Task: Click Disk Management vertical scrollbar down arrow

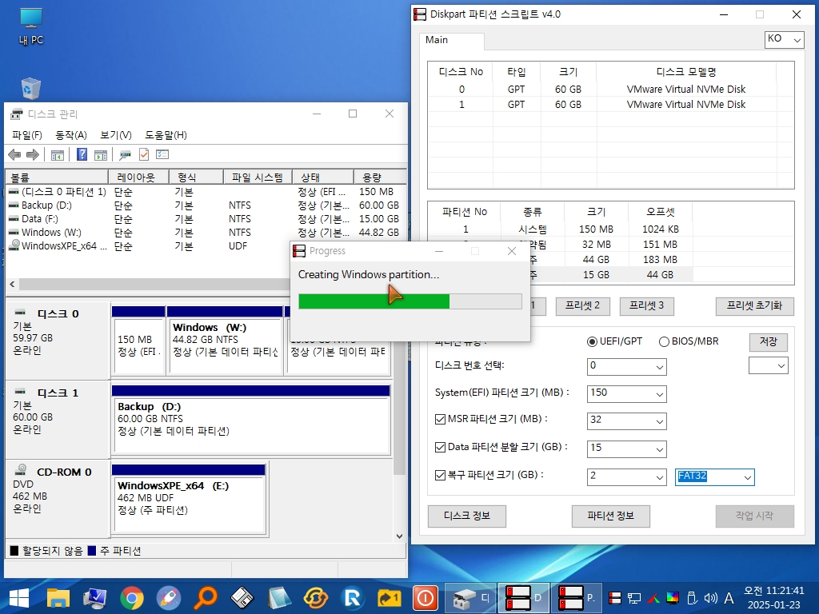Action: [399, 536]
